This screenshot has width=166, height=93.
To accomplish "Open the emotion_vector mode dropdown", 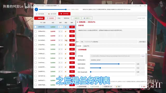I will pos(117,60).
